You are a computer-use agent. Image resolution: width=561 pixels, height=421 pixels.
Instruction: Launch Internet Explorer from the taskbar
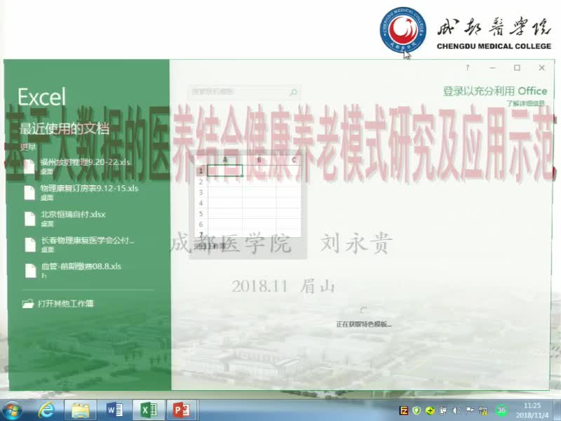click(x=46, y=410)
